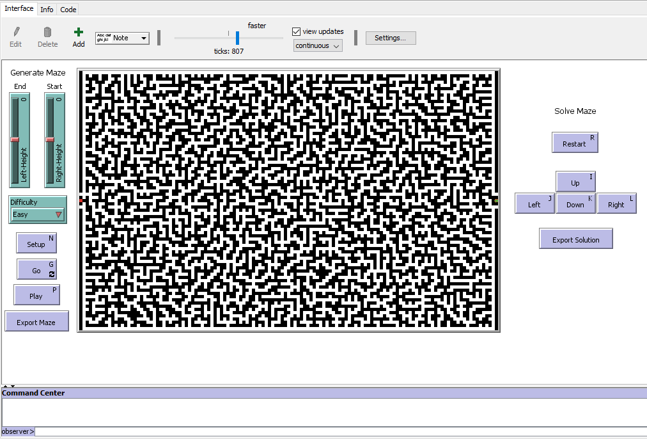The image size is (647, 439).
Task: Click the Edit pencil icon
Action: pos(16,32)
